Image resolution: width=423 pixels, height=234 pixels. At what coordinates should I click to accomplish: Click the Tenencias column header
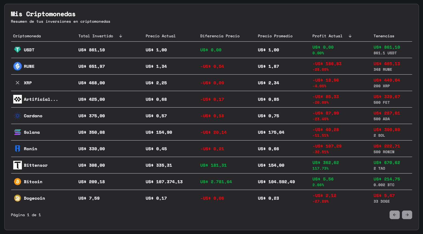coord(384,36)
